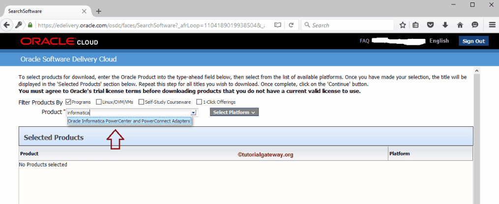
Task: Click the Sign Out button
Action: click(473, 41)
